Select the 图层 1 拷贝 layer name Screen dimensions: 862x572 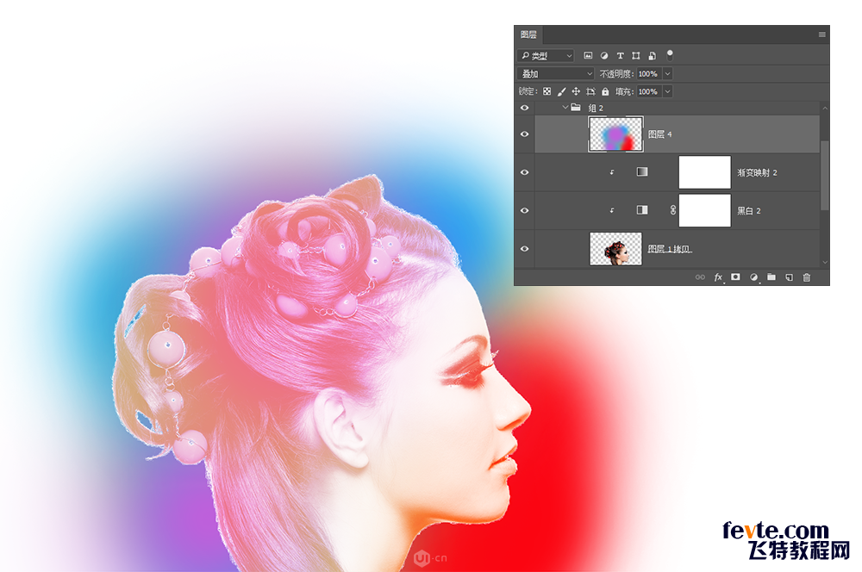click(670, 249)
